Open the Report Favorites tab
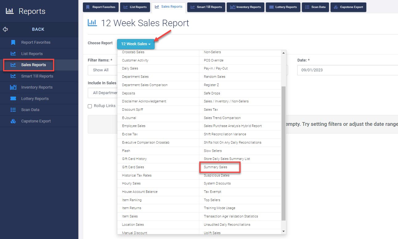Image resolution: width=398 pixels, height=239 pixels. click(x=101, y=7)
